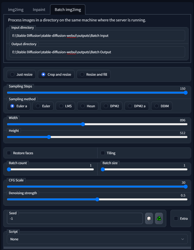Select the Crop and resize option
Screen dimensions: 194x250
[x=56, y=74]
